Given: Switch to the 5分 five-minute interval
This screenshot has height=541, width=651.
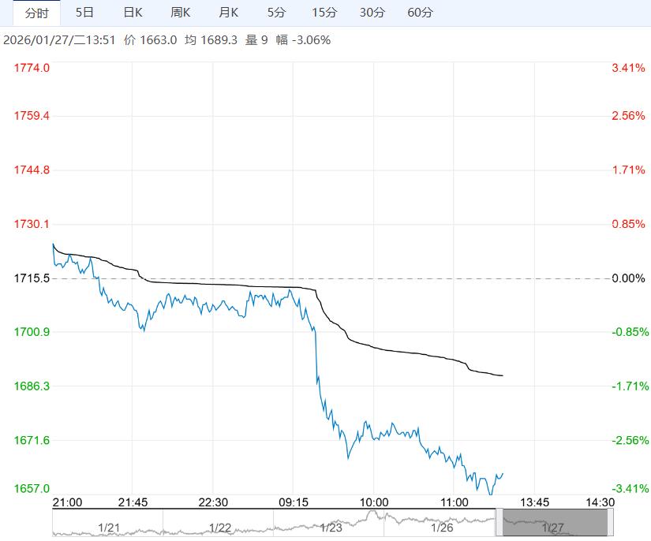Looking at the screenshot, I should pos(277,13).
